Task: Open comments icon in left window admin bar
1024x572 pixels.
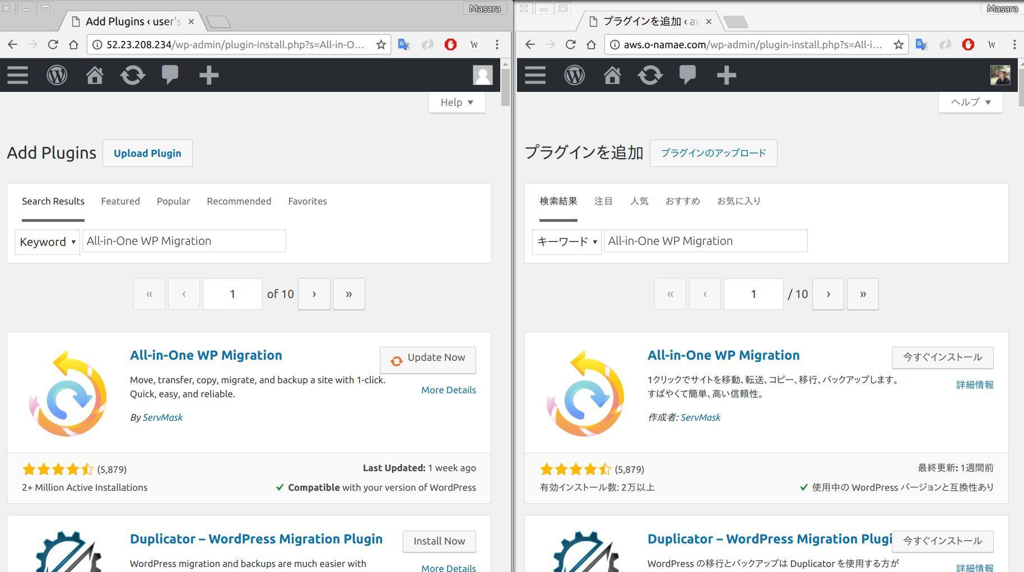Action: coord(170,75)
